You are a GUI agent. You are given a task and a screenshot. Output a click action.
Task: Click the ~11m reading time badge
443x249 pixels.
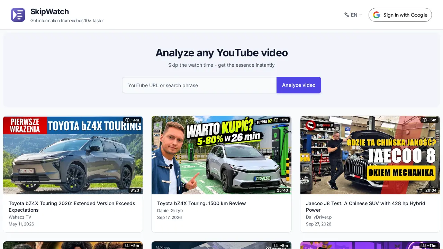(x=429, y=246)
